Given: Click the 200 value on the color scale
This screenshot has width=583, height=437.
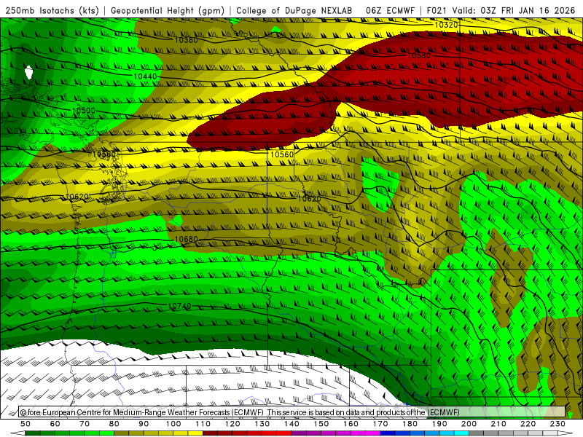Looking at the screenshot, I should [x=469, y=424].
